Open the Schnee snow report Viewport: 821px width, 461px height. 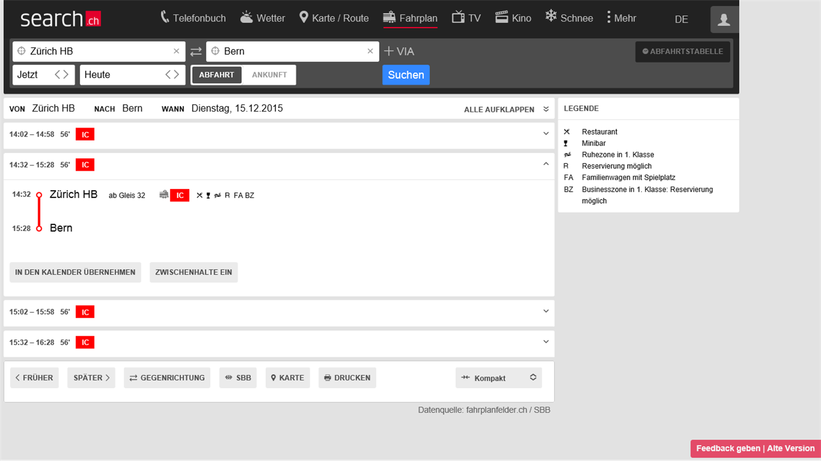[x=569, y=18]
